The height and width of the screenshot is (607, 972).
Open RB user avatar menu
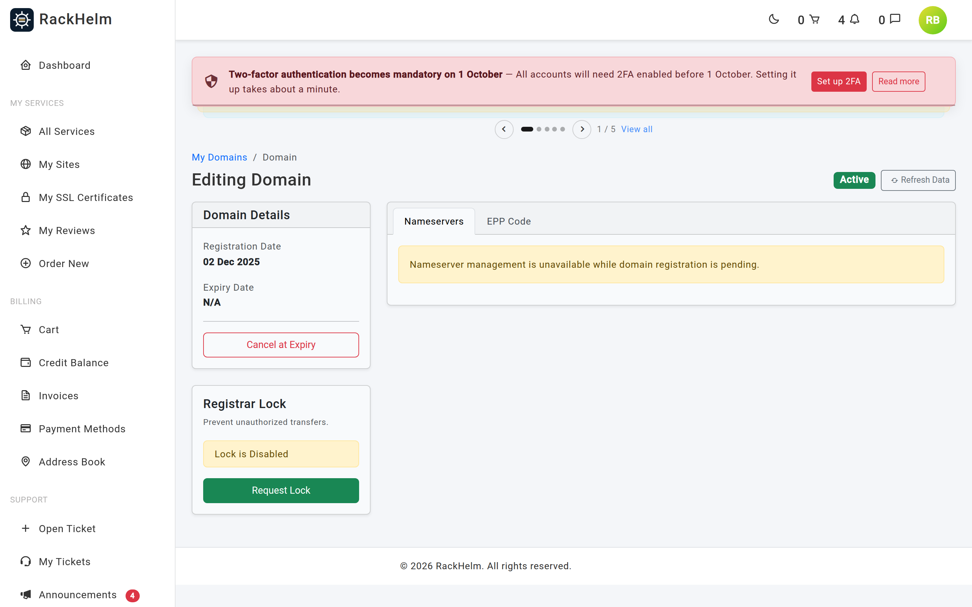click(932, 20)
